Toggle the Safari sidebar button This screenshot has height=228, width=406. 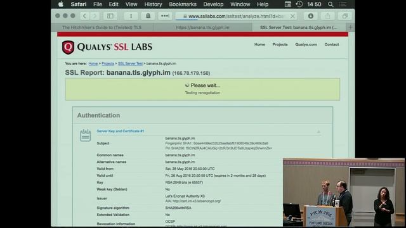click(110, 16)
